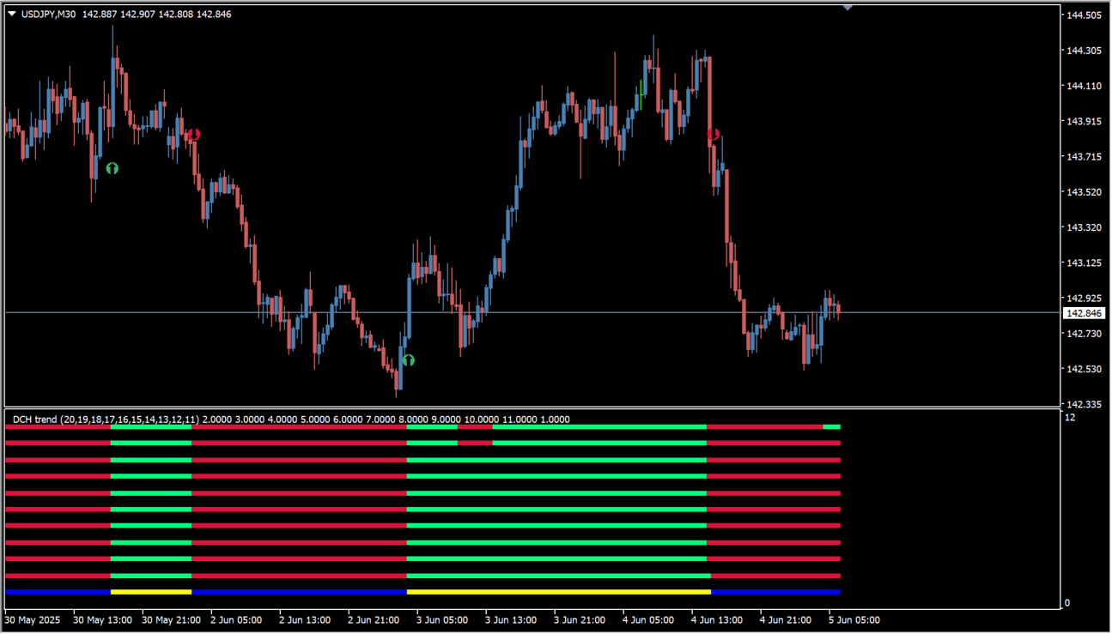Viewport: 1112px width, 634px height.
Task: Select the red sell arrow near 30 May 21:00
Action: click(194, 134)
